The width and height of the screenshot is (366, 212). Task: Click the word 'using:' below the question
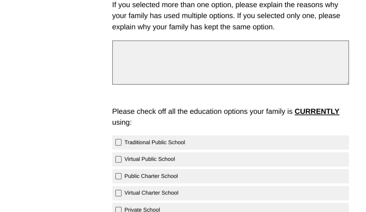point(122,123)
